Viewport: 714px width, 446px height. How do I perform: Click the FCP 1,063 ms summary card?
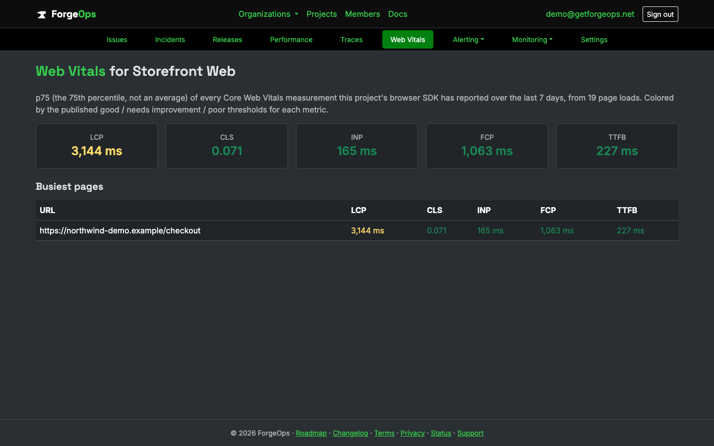[487, 146]
